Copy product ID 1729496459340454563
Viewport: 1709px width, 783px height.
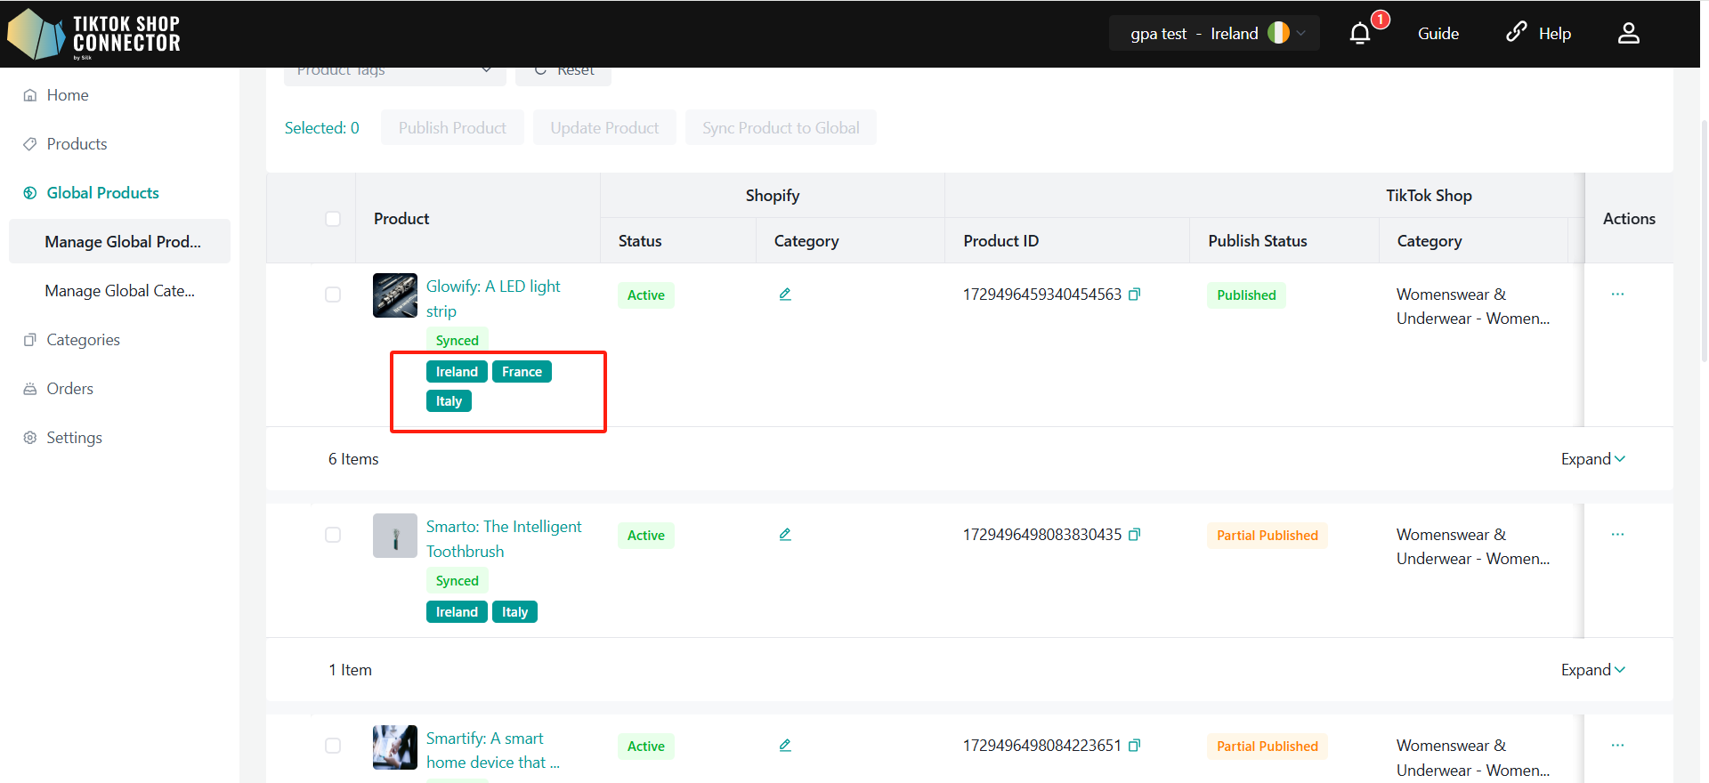(x=1134, y=295)
